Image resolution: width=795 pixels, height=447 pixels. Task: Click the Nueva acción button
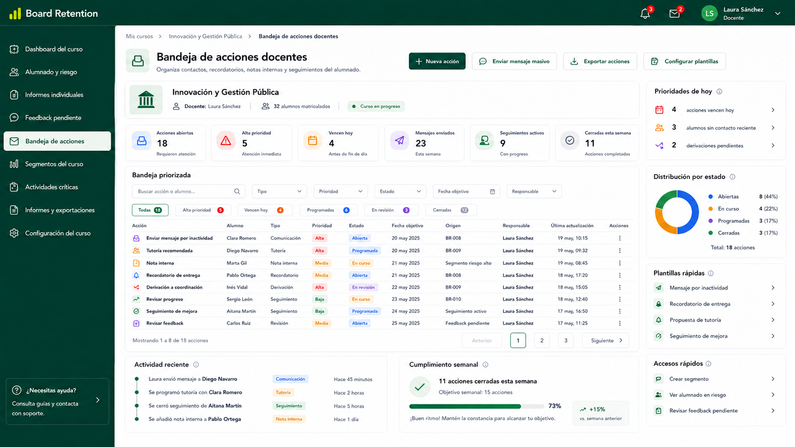437,61
